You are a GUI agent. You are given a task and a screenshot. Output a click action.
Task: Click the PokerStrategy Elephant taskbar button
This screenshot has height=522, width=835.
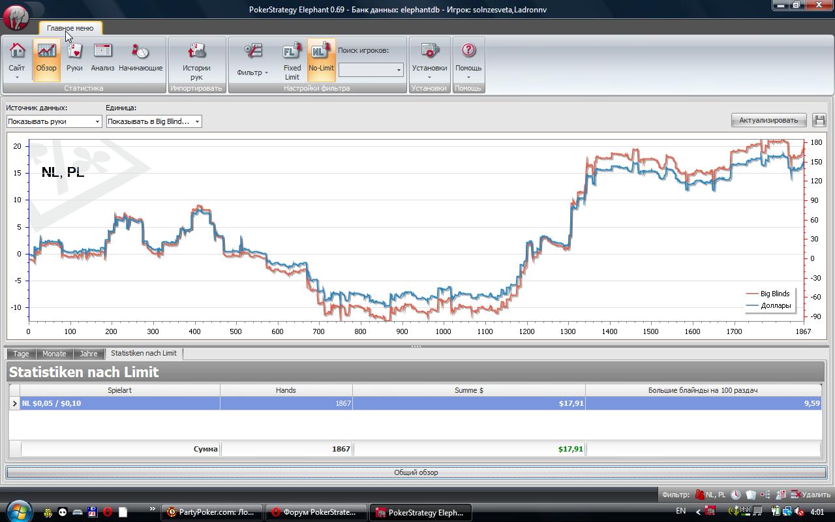click(421, 512)
